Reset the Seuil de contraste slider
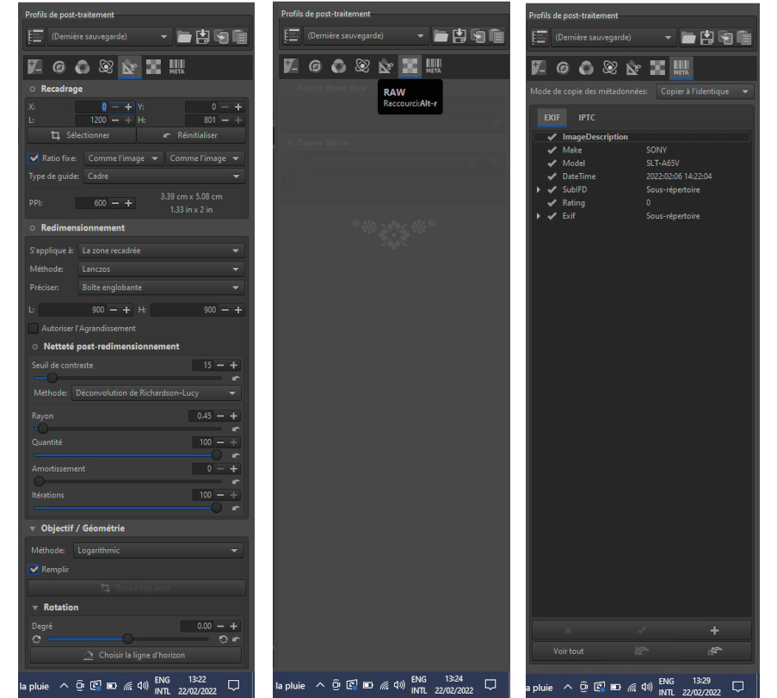Viewport: 777px width, 698px height. [235, 378]
